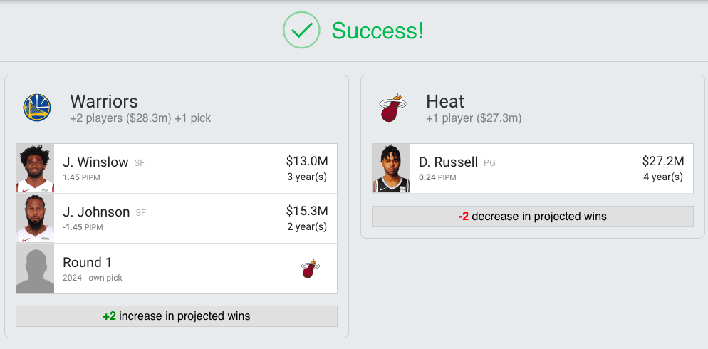Open J. Winslow's player headshot

36,169
